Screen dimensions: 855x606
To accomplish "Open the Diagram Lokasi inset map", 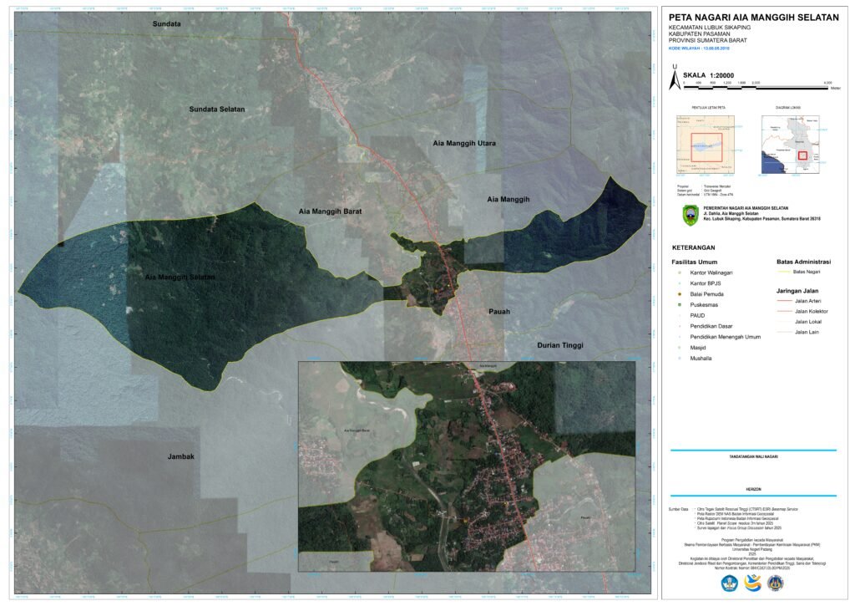I will 788,144.
